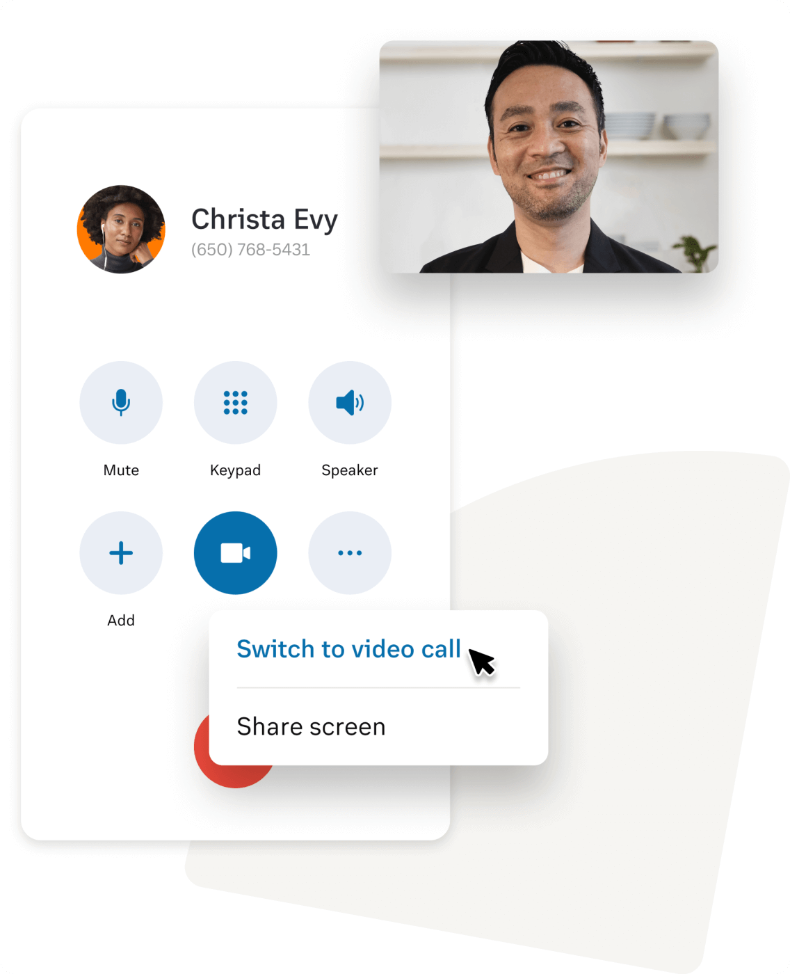This screenshot has height=974, width=790.
Task: Click the Mute text label
Action: point(121,470)
